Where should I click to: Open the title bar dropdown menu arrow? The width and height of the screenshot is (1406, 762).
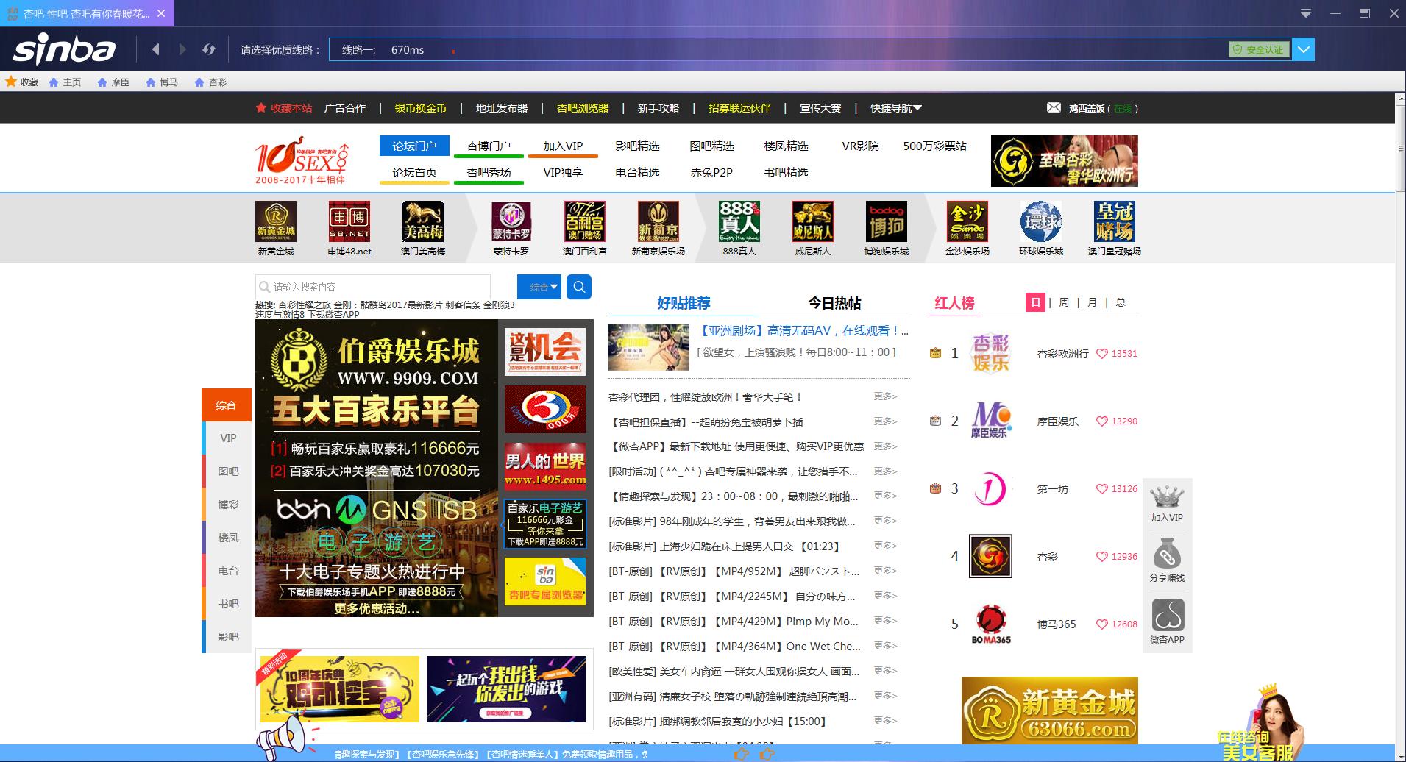(x=1306, y=13)
